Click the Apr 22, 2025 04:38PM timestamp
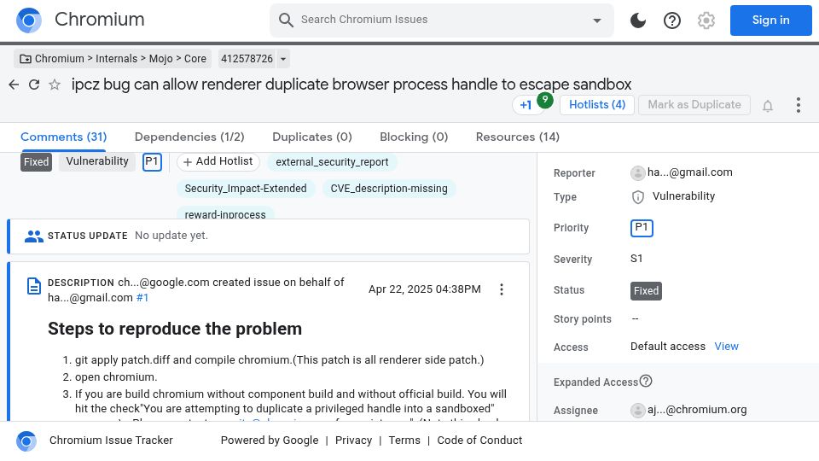This screenshot has width=819, height=461. (425, 289)
